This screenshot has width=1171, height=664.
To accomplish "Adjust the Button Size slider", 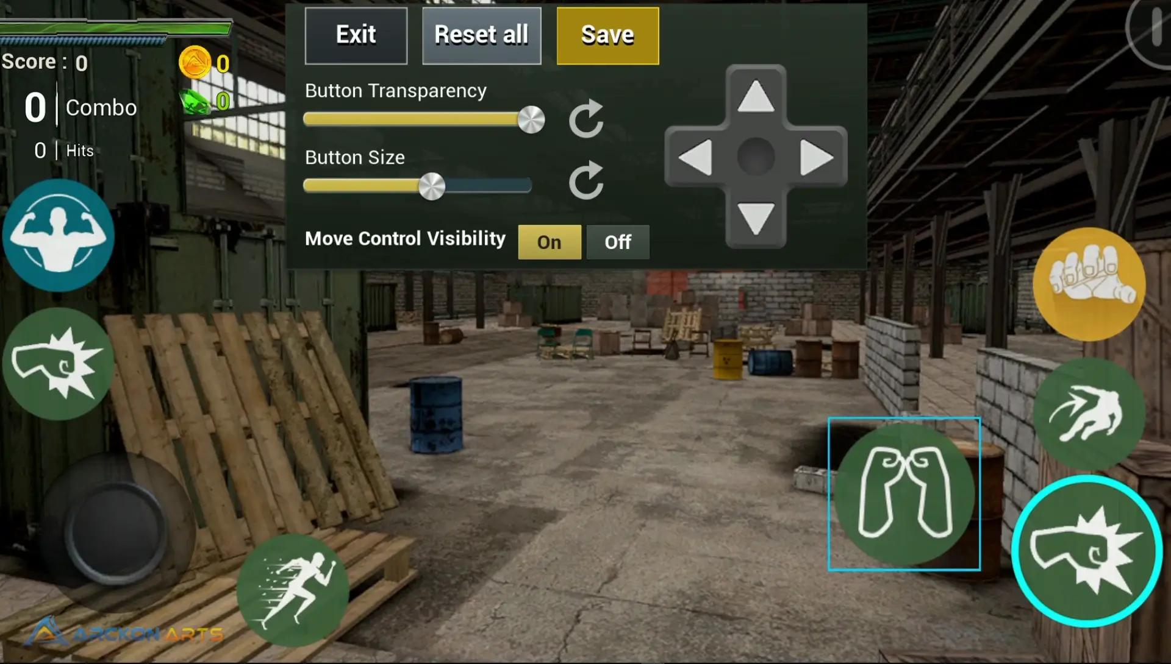I will (431, 185).
